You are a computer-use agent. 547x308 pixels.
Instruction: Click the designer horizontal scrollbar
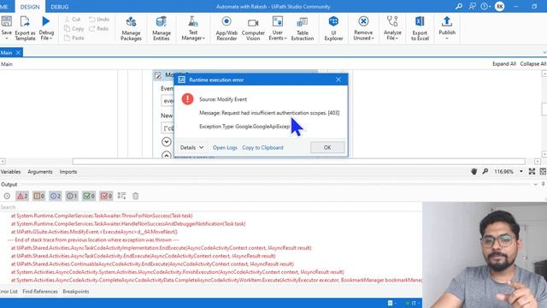298,162
